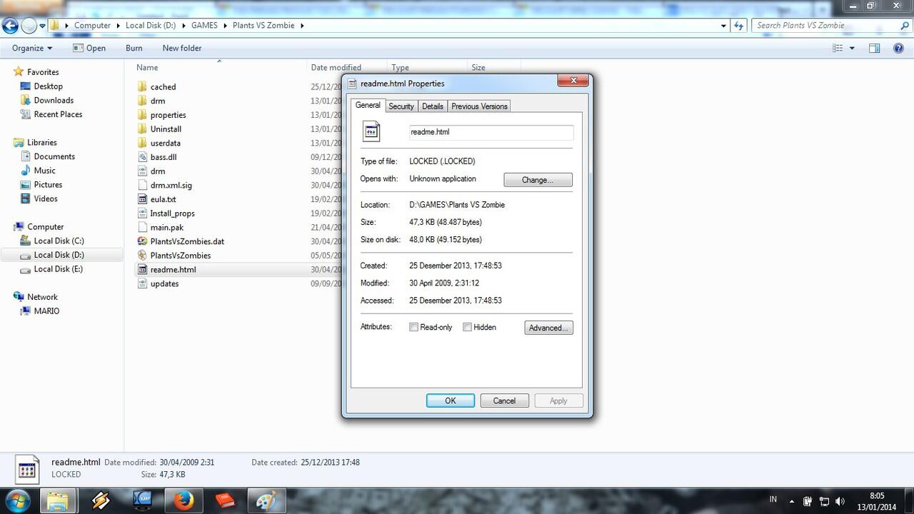Click the Help question mark icon in Explorer
Image resolution: width=914 pixels, height=514 pixels.
click(898, 48)
